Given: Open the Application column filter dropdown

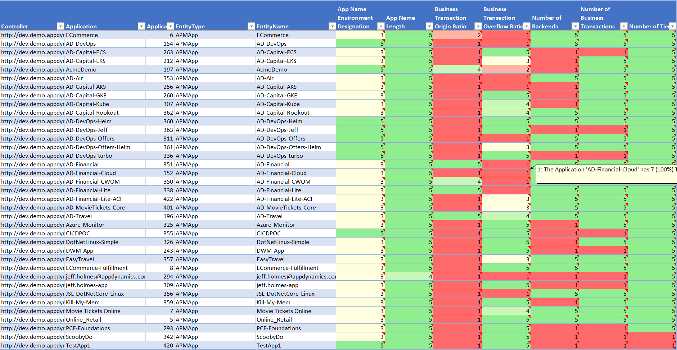Looking at the screenshot, I should (x=141, y=26).
